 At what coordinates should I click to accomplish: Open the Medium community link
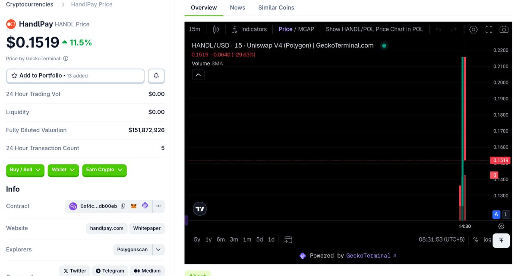pos(147,271)
